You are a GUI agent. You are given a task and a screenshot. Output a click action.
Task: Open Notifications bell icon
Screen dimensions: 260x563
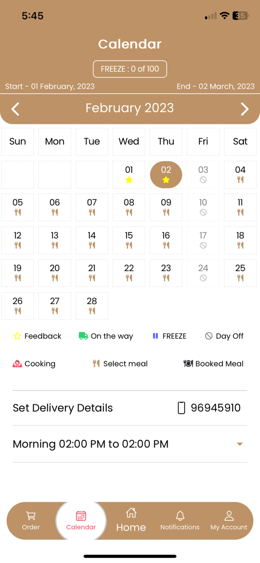point(180,515)
